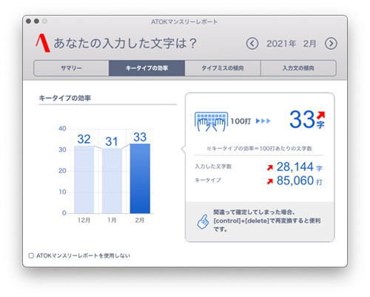This screenshot has width=370, height=297.
Task: Click the 2021年 2月 date label
Action: (x=292, y=44)
